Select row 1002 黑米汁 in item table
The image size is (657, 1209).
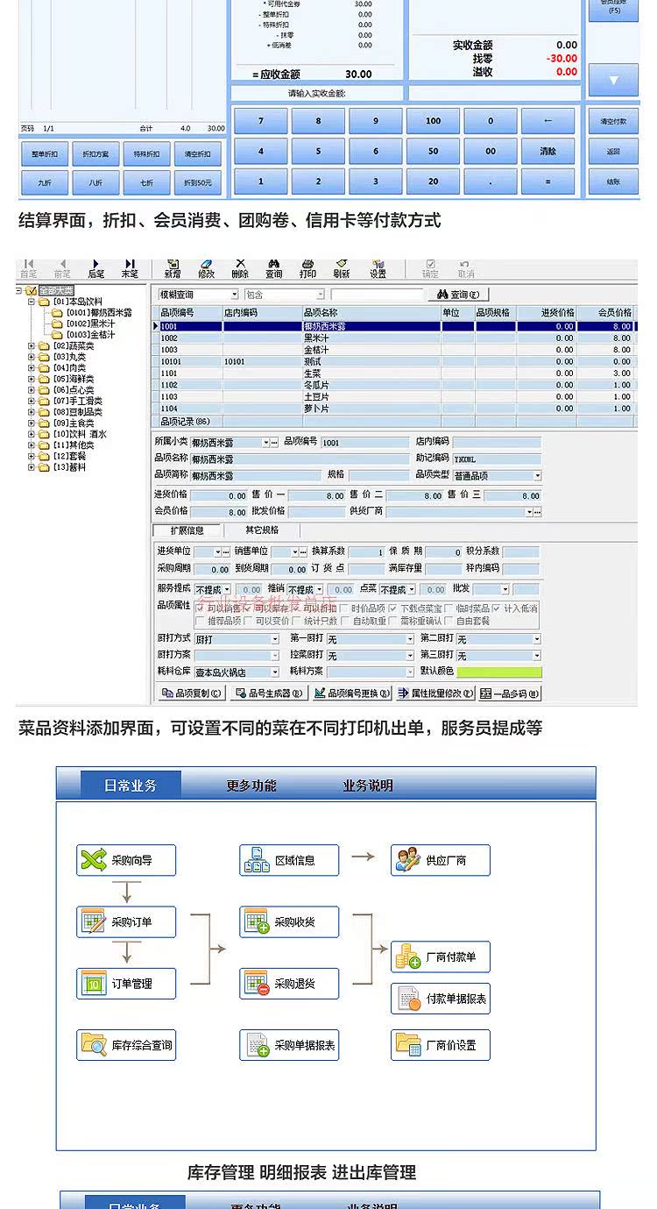tap(393, 338)
